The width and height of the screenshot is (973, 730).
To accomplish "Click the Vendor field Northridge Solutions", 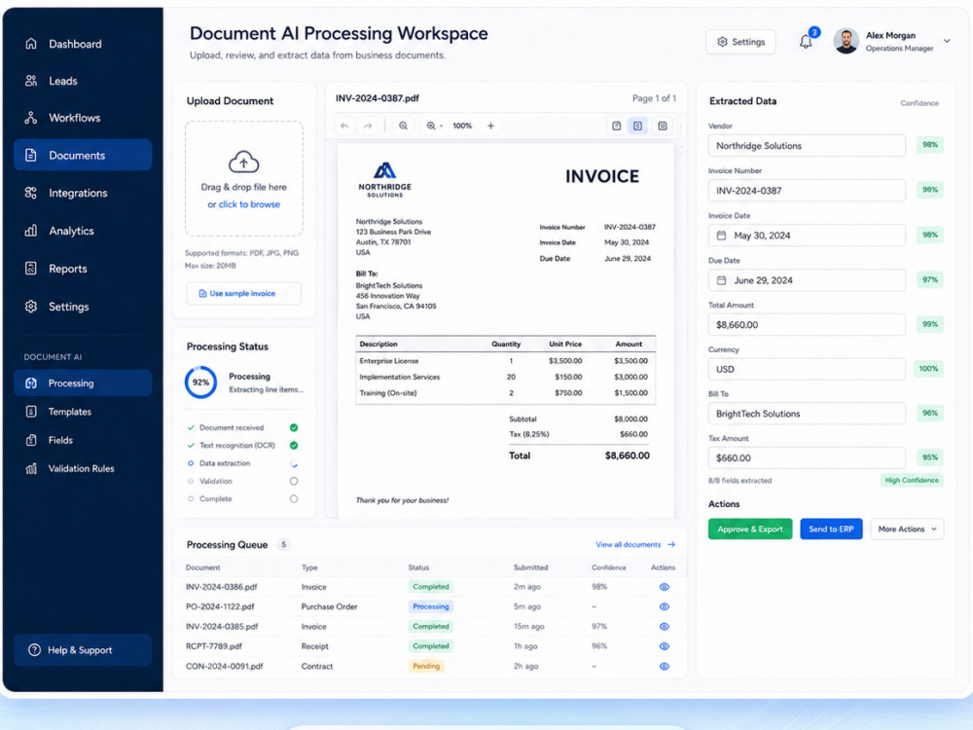I will (807, 146).
